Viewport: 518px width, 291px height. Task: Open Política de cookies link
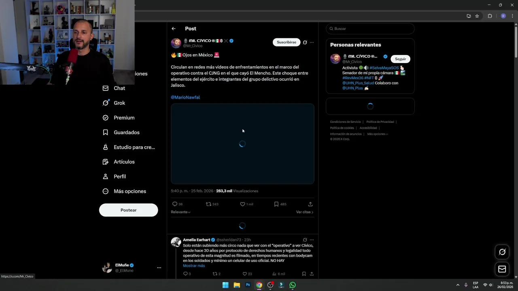click(x=342, y=128)
